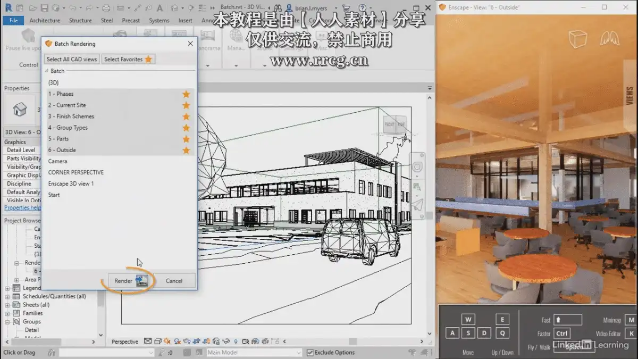This screenshot has width=638, height=359.
Task: Click Select All CAD views button
Action: pyautogui.click(x=72, y=59)
